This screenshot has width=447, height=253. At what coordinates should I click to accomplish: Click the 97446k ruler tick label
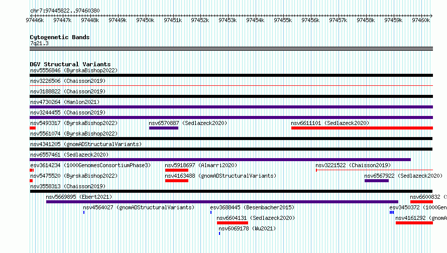[x=35, y=20]
